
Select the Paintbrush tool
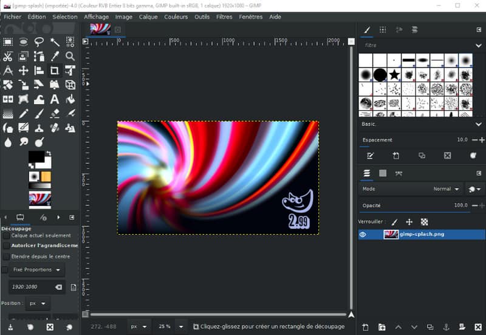[x=39, y=114]
